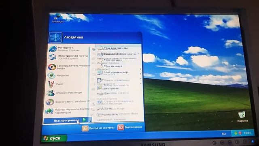Click Выключение shutdown button
The height and width of the screenshot is (146, 259).
coord(130,127)
